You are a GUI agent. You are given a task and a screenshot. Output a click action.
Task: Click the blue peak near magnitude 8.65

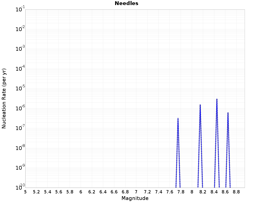click(228, 150)
